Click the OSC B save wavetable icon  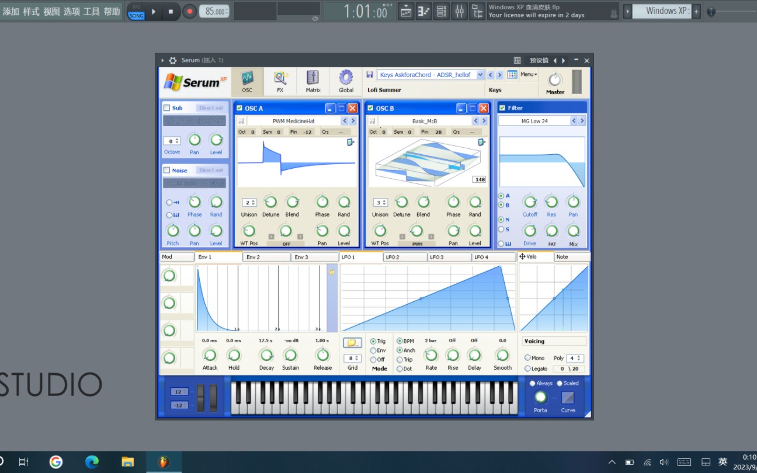tap(372, 121)
